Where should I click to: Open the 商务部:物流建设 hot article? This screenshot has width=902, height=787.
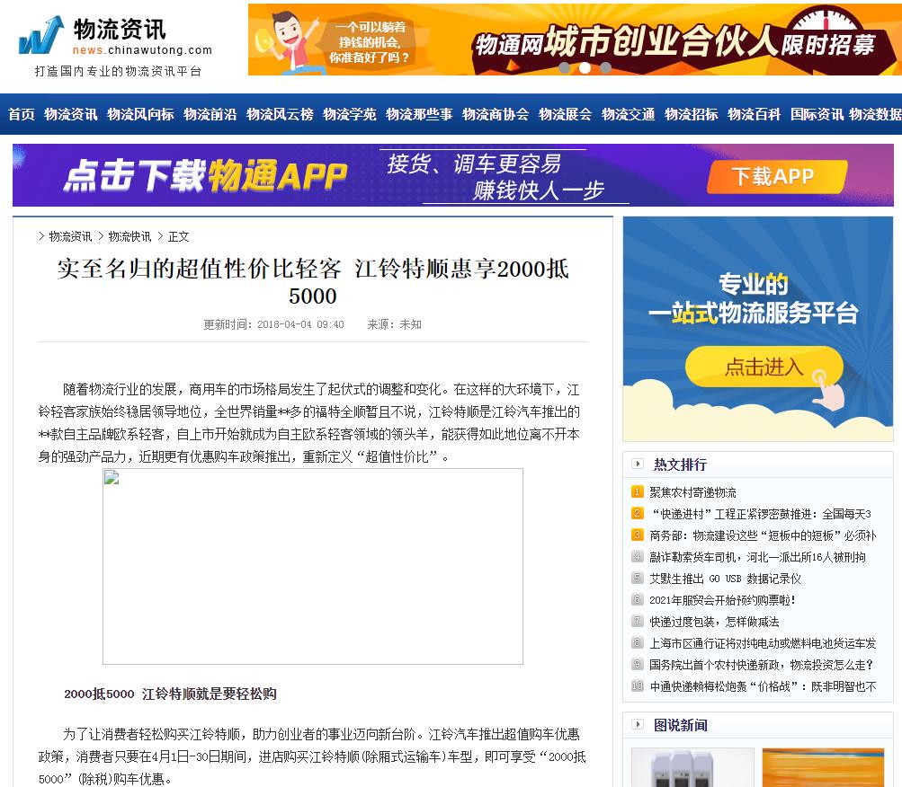pos(763,535)
